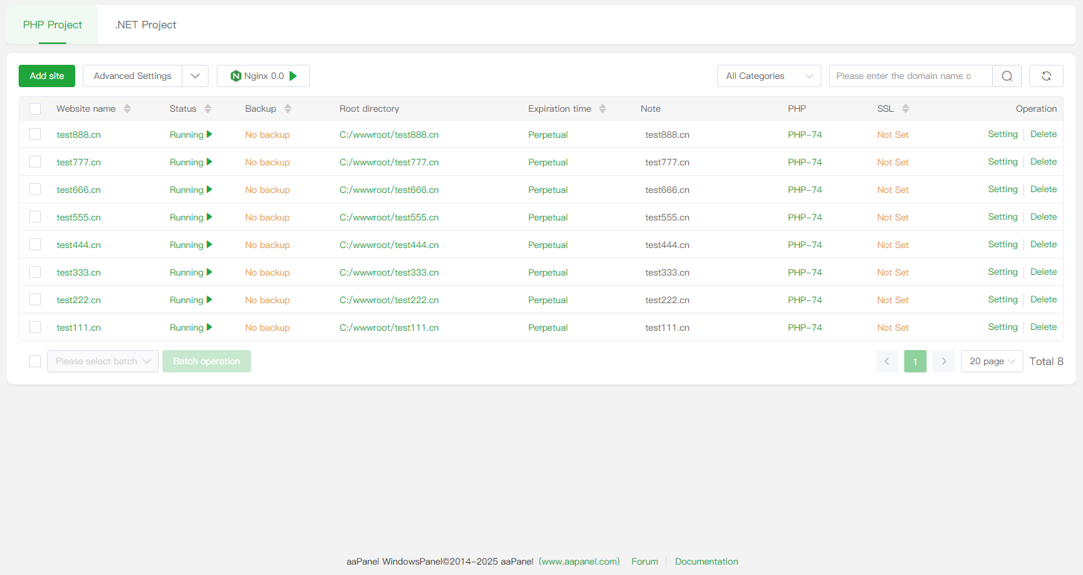Click the Nginx service status button
Viewport: 1083px width, 575px height.
coord(263,76)
